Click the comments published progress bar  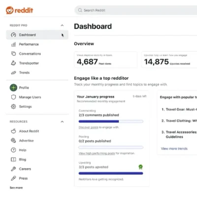pos(111,122)
